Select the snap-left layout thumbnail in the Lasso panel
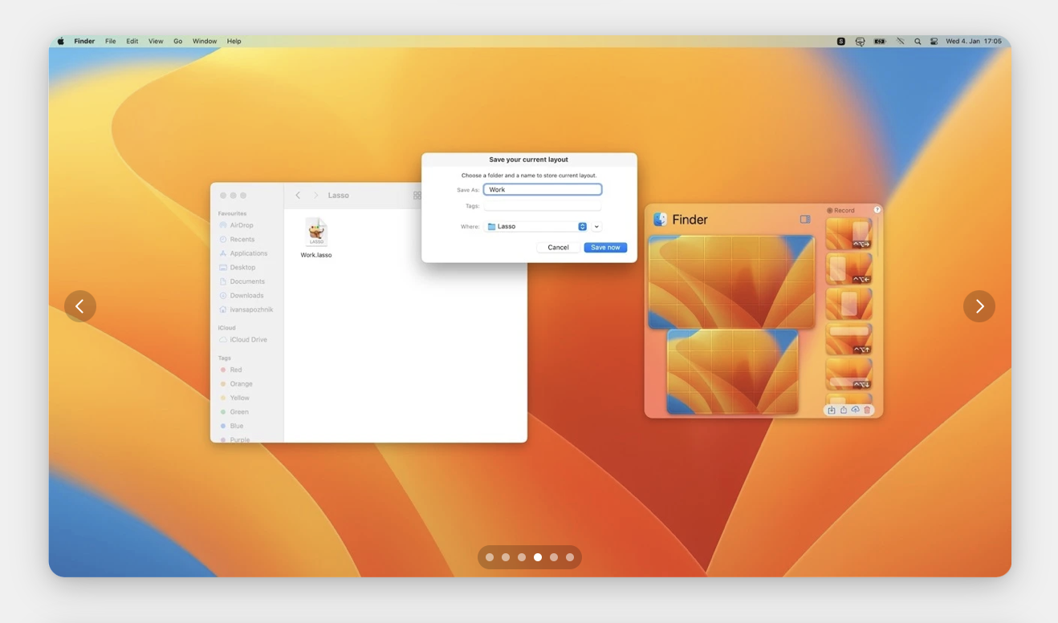 [849, 269]
